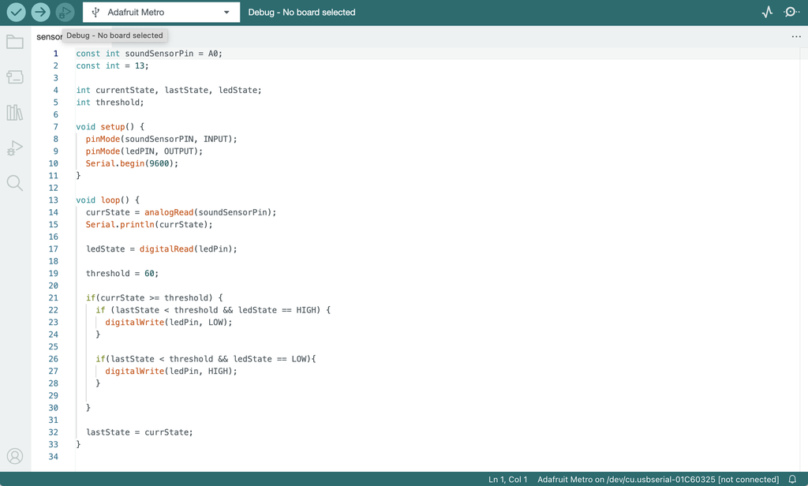
Task: Click the user account profile icon
Action: (15, 456)
